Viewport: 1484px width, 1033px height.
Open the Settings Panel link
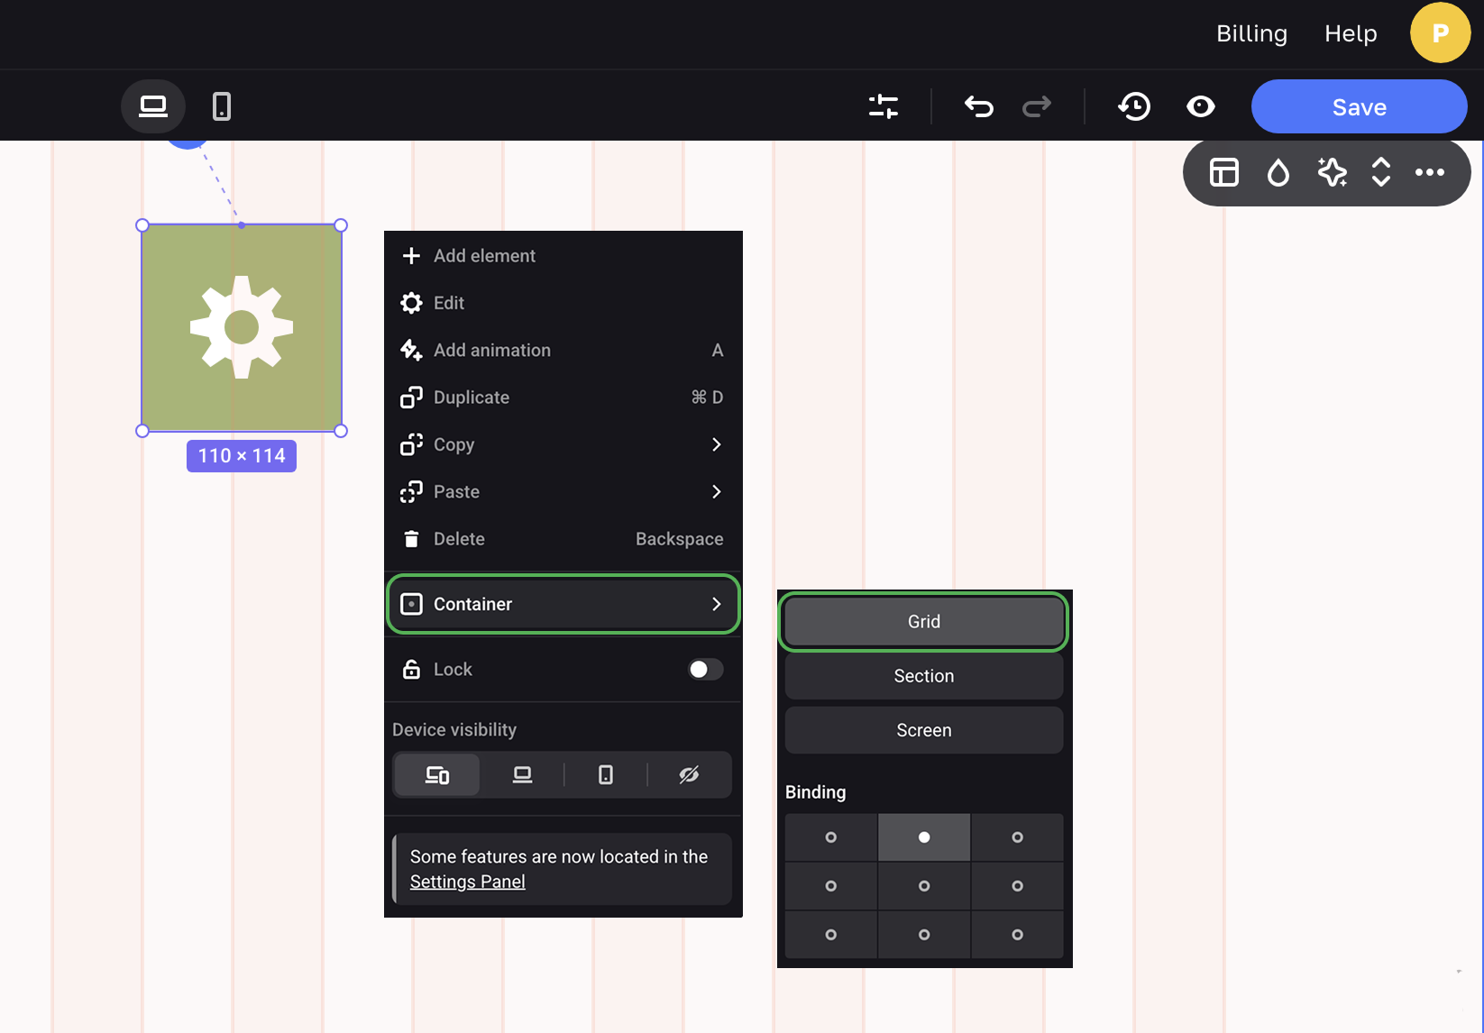click(x=467, y=882)
